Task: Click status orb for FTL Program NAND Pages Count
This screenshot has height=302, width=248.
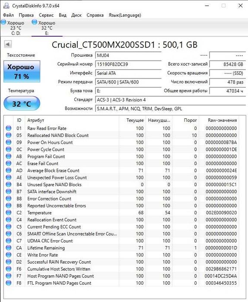Action: [9, 283]
